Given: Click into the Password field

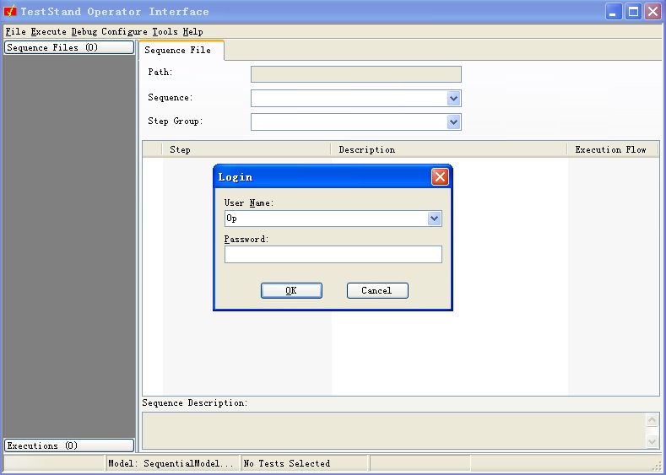Looking at the screenshot, I should 333,255.
